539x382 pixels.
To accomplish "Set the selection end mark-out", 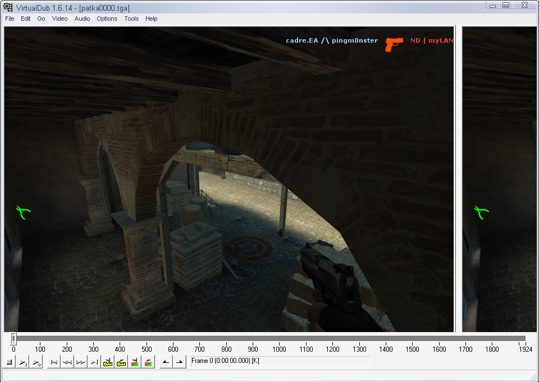I will [180, 362].
